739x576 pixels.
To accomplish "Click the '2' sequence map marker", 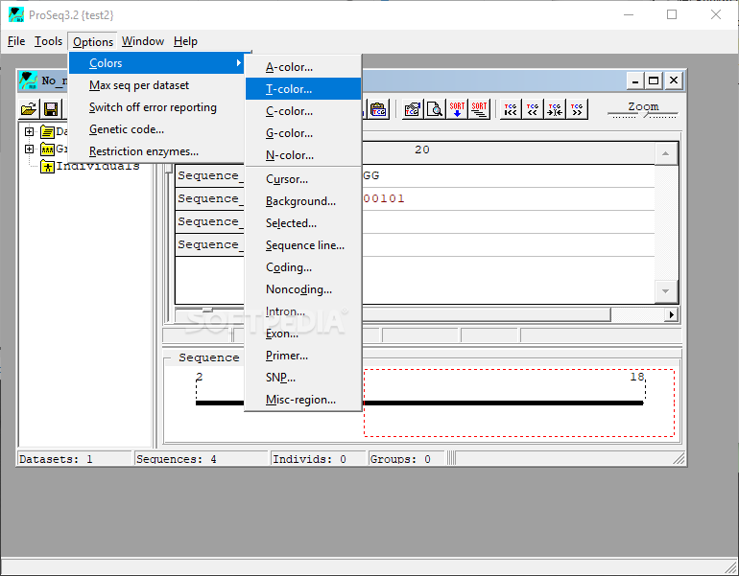I will point(200,377).
